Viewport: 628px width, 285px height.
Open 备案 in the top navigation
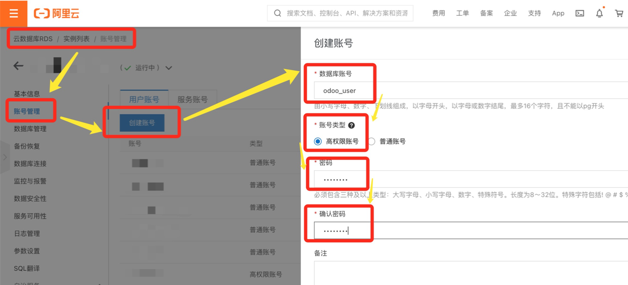(486, 13)
